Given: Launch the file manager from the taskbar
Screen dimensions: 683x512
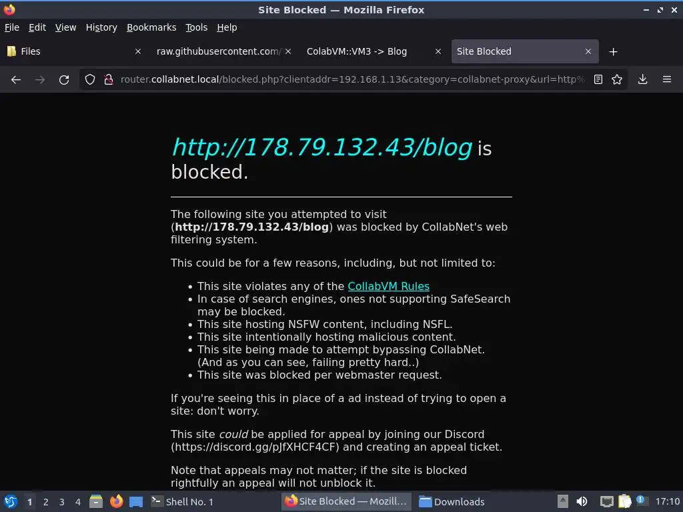Looking at the screenshot, I should click(96, 501).
